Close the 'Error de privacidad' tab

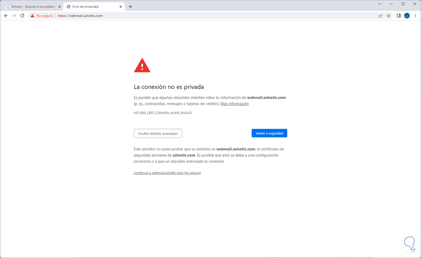pyautogui.click(x=121, y=6)
